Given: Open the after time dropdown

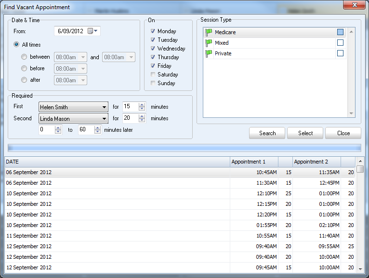Looking at the screenshot, I should [83, 80].
